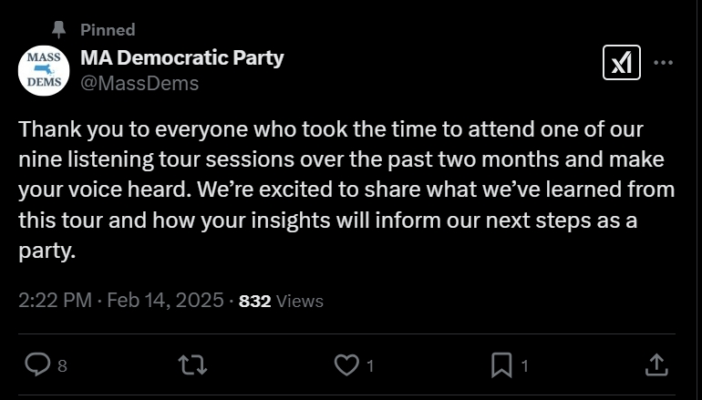Click the Views label

[299, 301]
